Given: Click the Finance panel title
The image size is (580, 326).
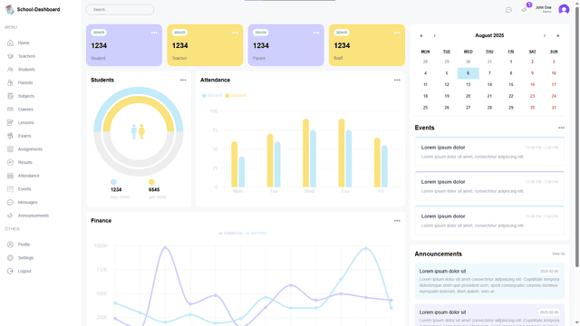Looking at the screenshot, I should tap(101, 221).
